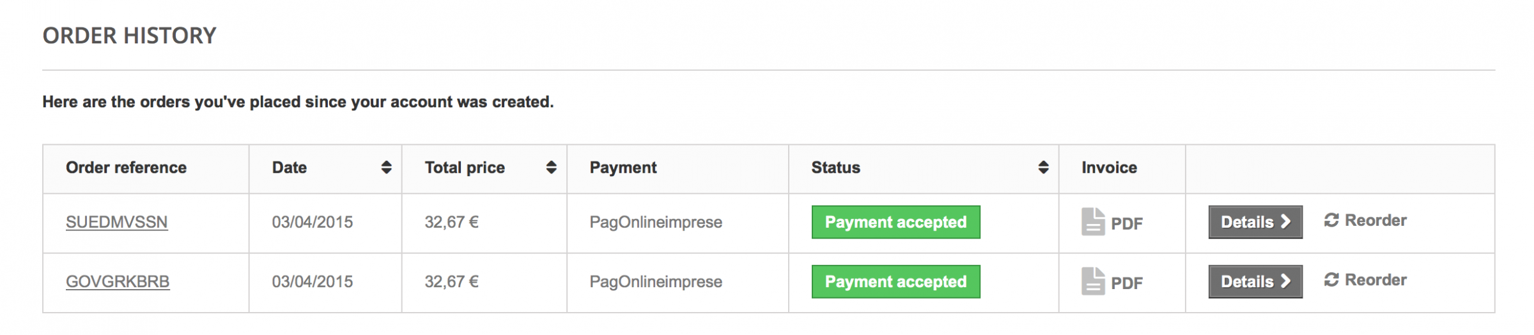Open PDF invoice icon for order GOVGRKBRB
The width and height of the screenshot is (1534, 335).
click(x=1092, y=281)
